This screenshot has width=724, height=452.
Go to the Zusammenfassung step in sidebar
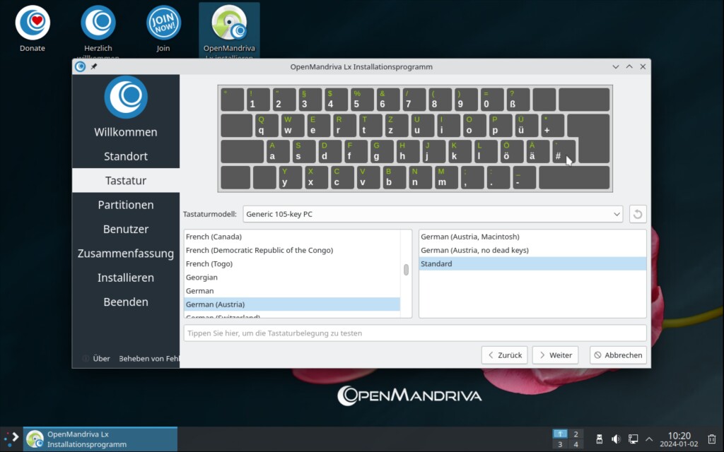tap(126, 254)
